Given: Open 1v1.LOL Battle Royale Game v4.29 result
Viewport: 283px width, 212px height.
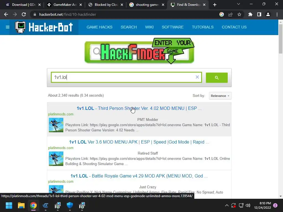Looking at the screenshot, I should (x=139, y=176).
